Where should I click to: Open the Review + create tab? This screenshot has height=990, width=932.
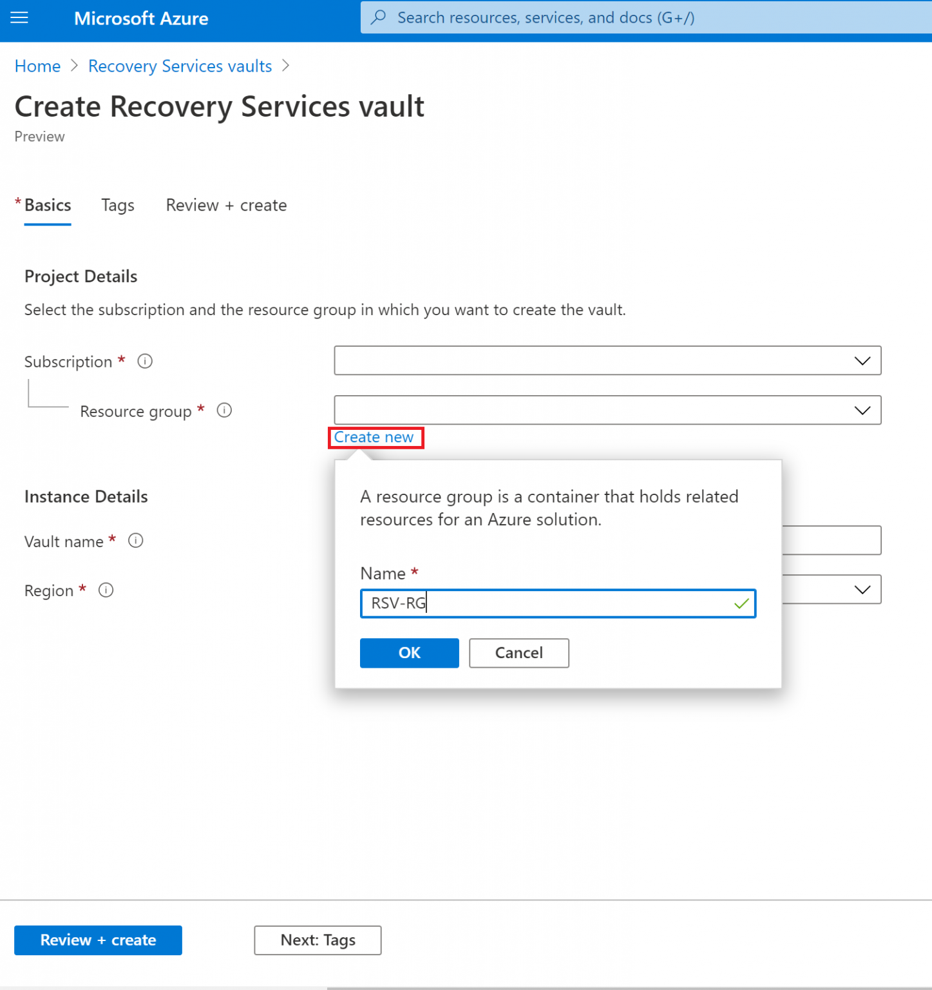pyautogui.click(x=226, y=205)
